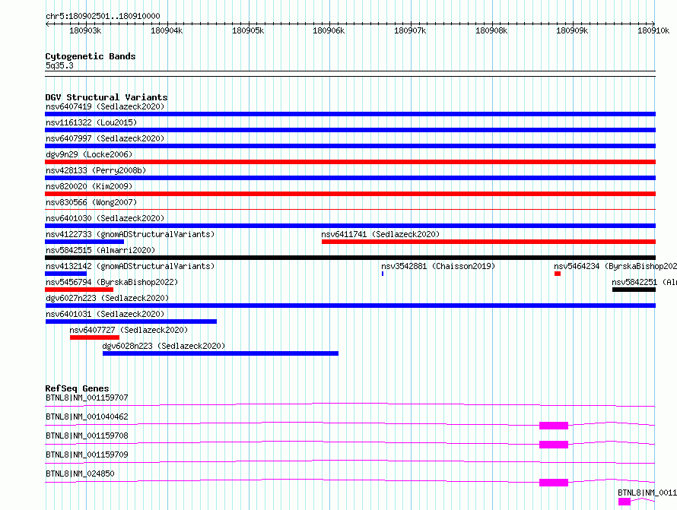Select the red bar for dgv9n29 (Locke2006)
The image size is (677, 510).
tap(350, 162)
